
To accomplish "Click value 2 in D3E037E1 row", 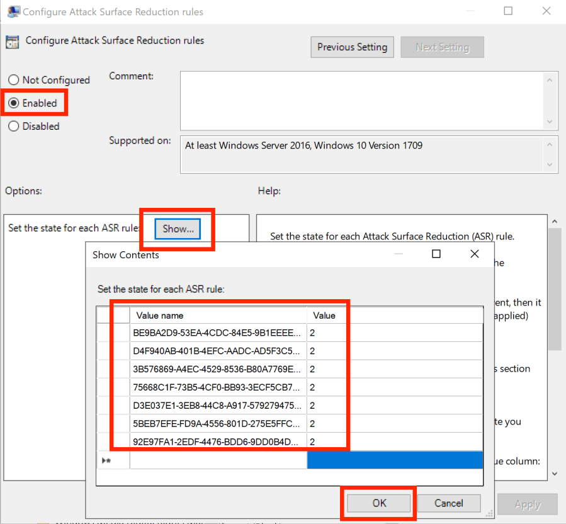I will coord(395,405).
